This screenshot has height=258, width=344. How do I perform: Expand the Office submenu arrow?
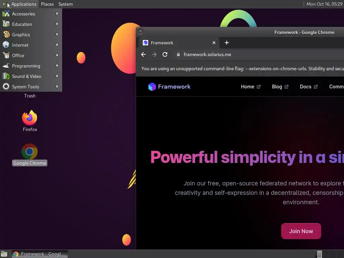(57, 55)
